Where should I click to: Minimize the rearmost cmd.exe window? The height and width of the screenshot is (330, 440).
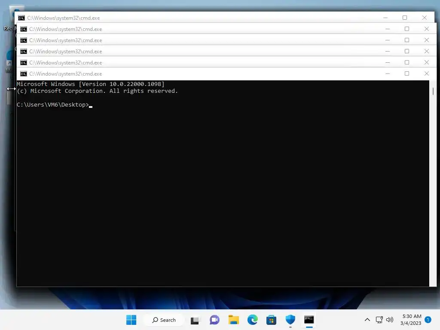(385, 18)
